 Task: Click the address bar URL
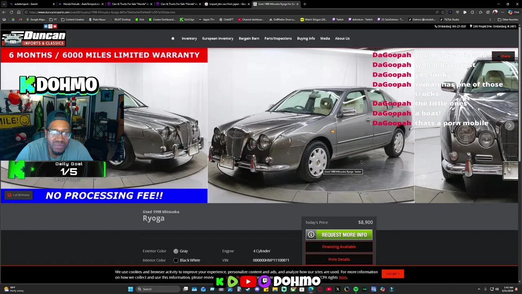[x=102, y=12]
